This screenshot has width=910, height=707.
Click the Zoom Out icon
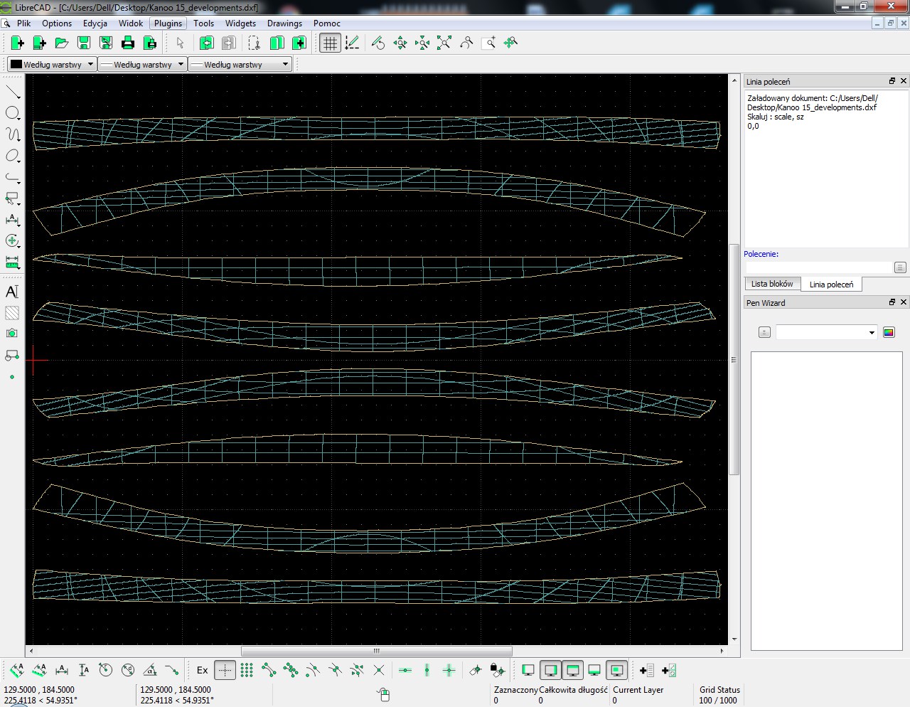point(422,43)
